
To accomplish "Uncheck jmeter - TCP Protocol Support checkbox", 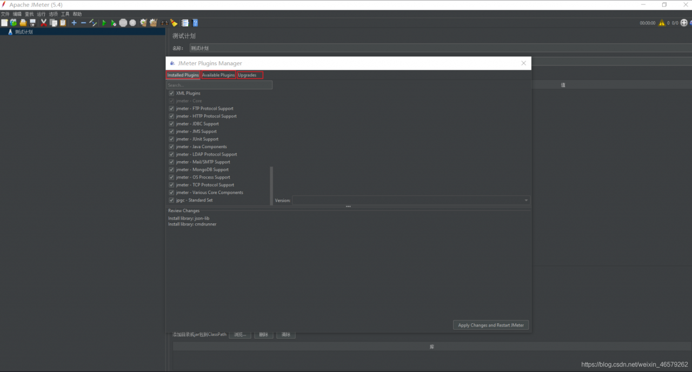I will tap(171, 184).
